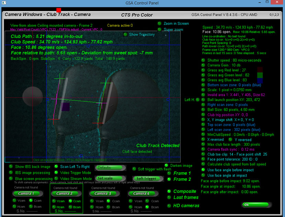Screen dimensions: 285x217
Task: Click Bottom scan zone LED
Action: (203, 85)
